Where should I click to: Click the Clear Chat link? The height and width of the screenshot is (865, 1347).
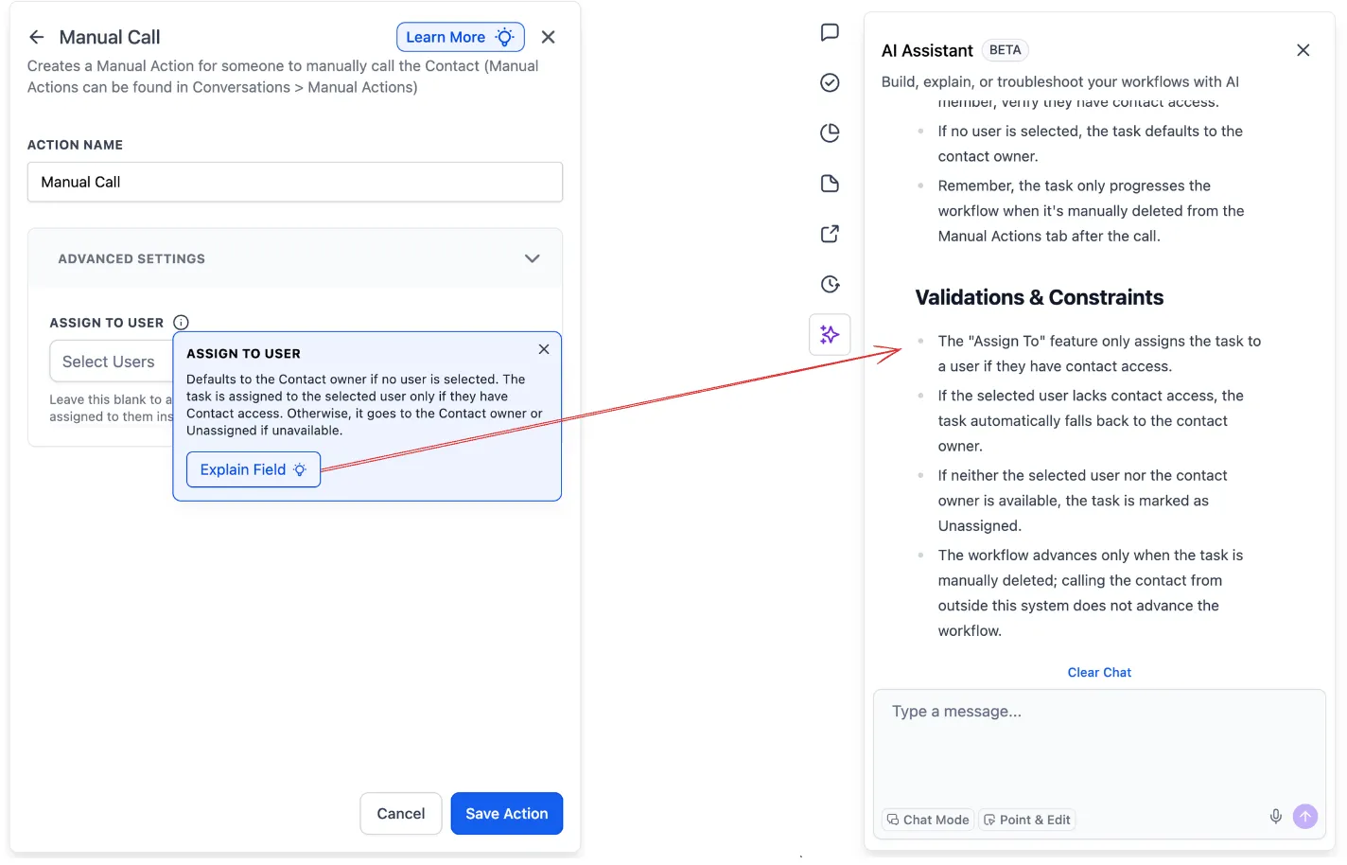[x=1099, y=672]
